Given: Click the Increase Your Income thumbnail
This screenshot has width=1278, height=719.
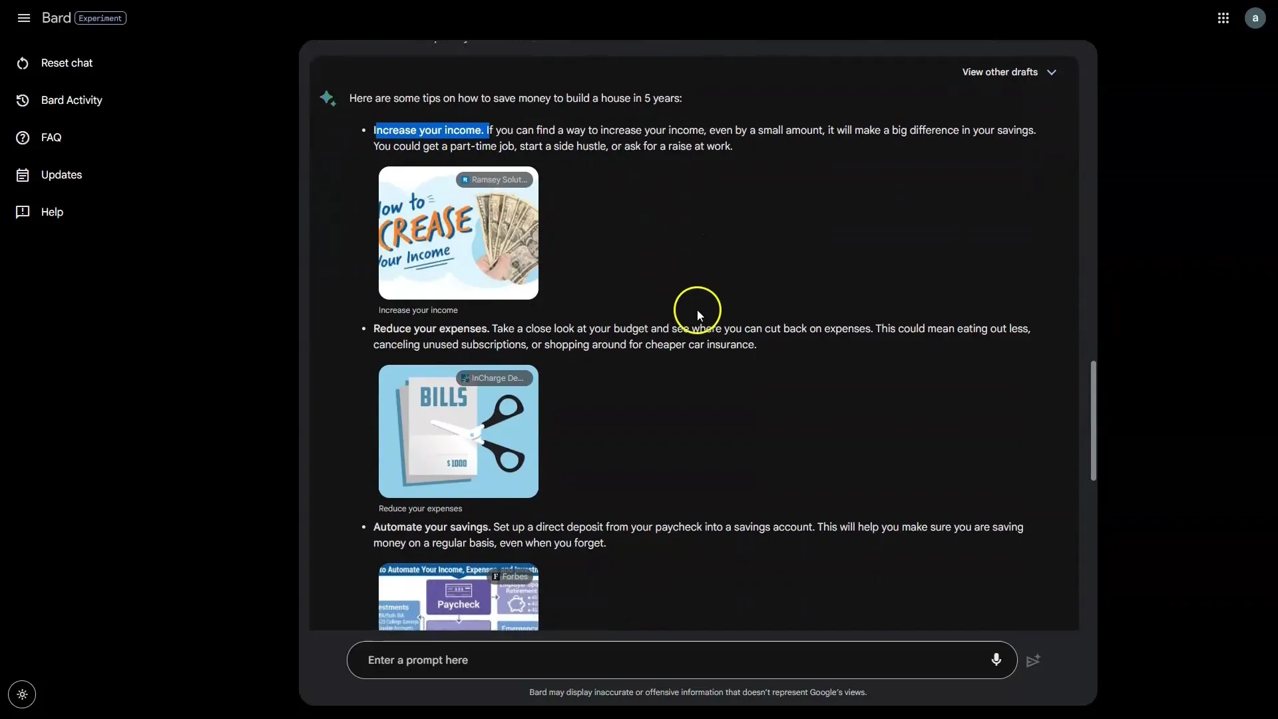Looking at the screenshot, I should coord(458,232).
